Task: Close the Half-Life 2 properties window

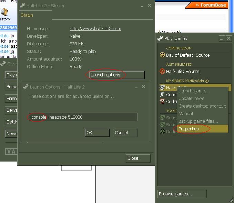Action: pos(138,158)
